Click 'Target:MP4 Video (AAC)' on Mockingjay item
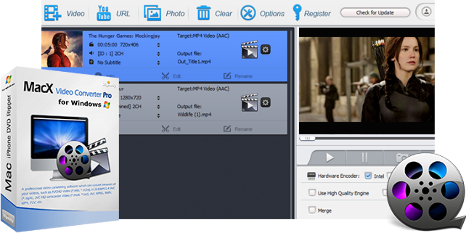 click(x=203, y=36)
